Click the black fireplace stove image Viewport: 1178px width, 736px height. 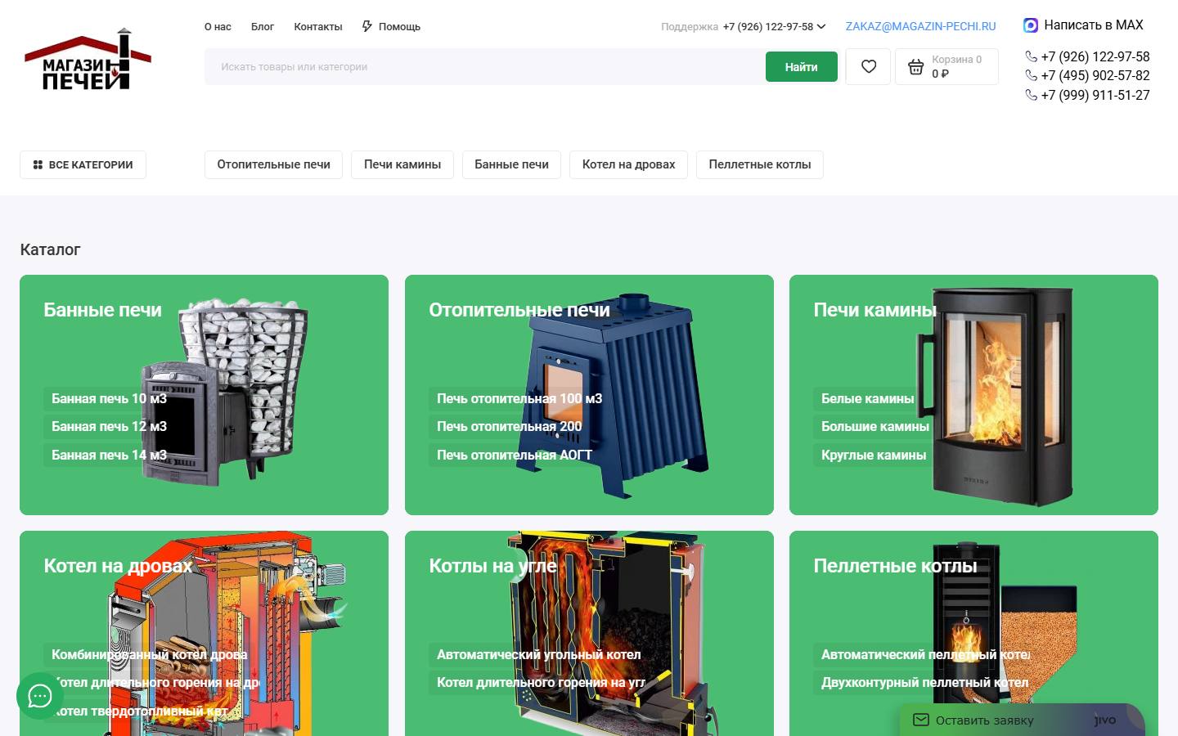[x=994, y=396]
